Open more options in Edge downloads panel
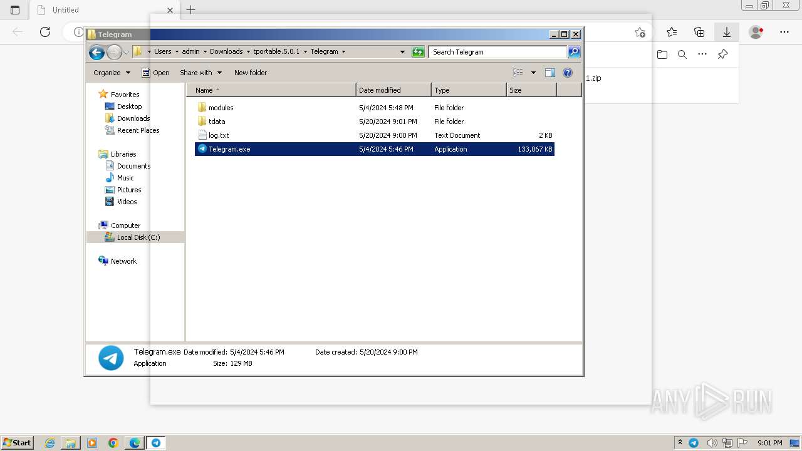 [x=702, y=54]
